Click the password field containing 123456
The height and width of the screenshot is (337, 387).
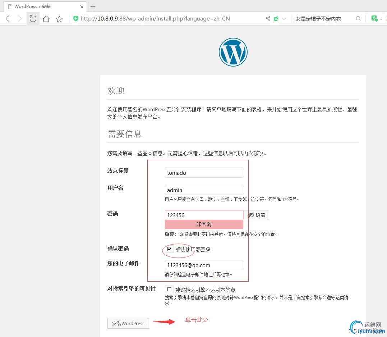coord(204,215)
